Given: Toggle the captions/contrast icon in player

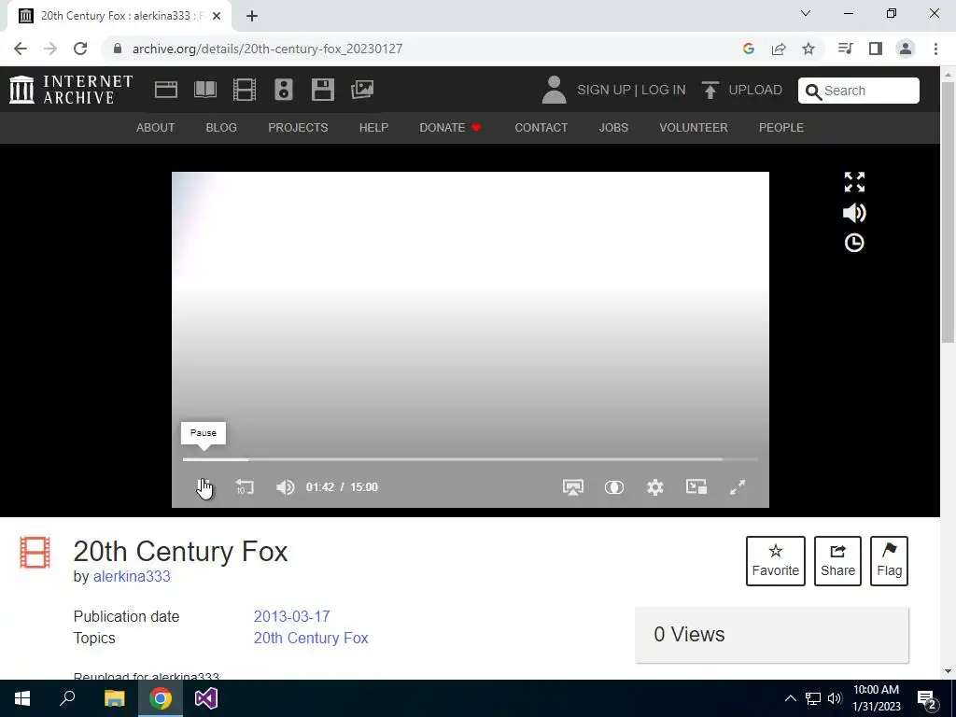Looking at the screenshot, I should pos(614,487).
